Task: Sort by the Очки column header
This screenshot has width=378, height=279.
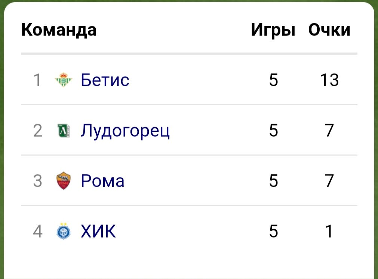Action: coord(329,30)
